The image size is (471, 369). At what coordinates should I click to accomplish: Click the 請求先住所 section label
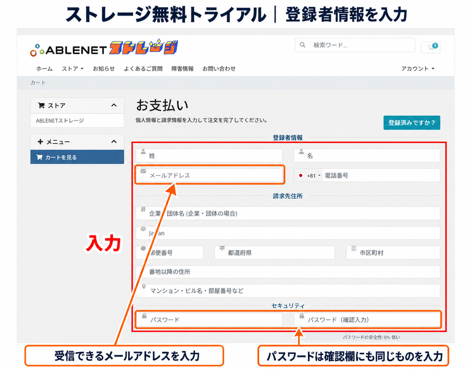[287, 196]
